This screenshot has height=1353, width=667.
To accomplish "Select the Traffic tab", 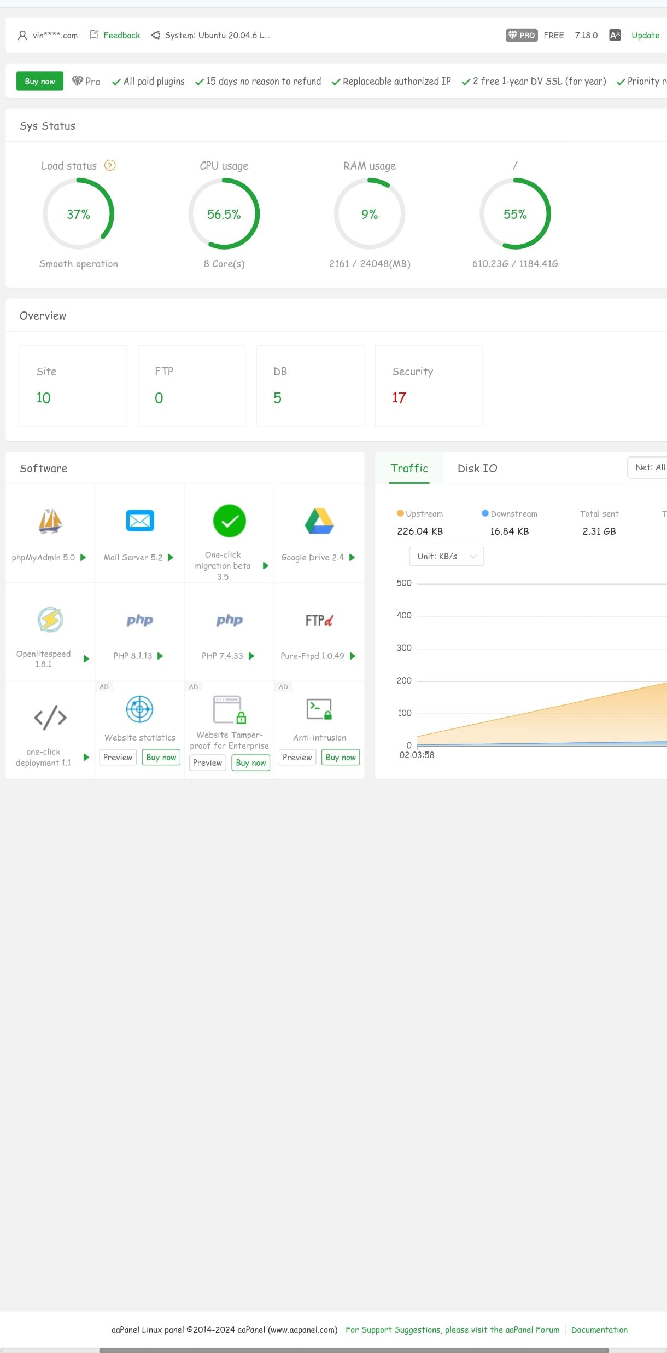I will (409, 468).
